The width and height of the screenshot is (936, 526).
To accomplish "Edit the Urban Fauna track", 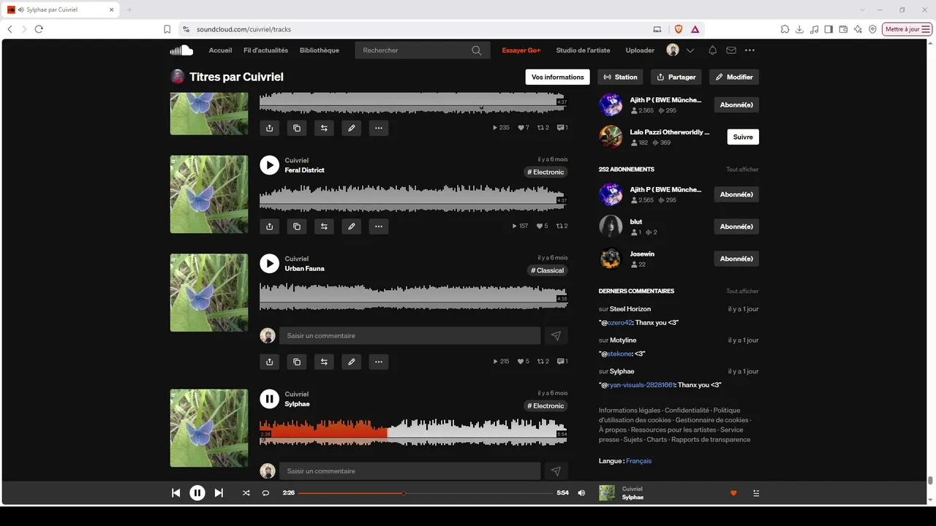I will tap(352, 362).
